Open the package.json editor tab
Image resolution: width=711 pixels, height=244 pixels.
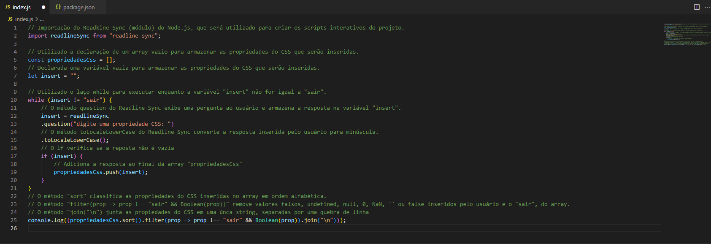tap(78, 7)
